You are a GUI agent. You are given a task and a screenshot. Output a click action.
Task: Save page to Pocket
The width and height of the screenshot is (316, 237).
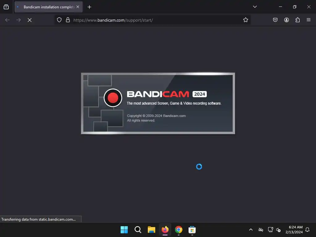point(275,20)
